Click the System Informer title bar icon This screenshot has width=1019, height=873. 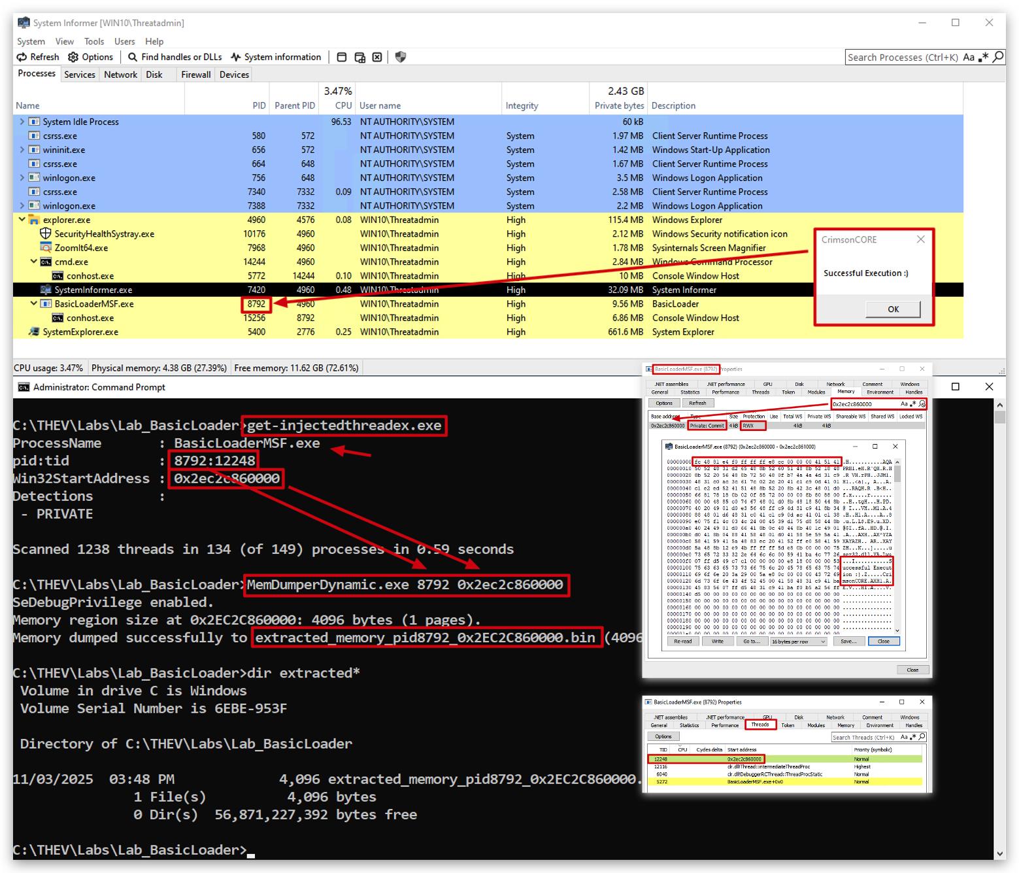tap(24, 23)
